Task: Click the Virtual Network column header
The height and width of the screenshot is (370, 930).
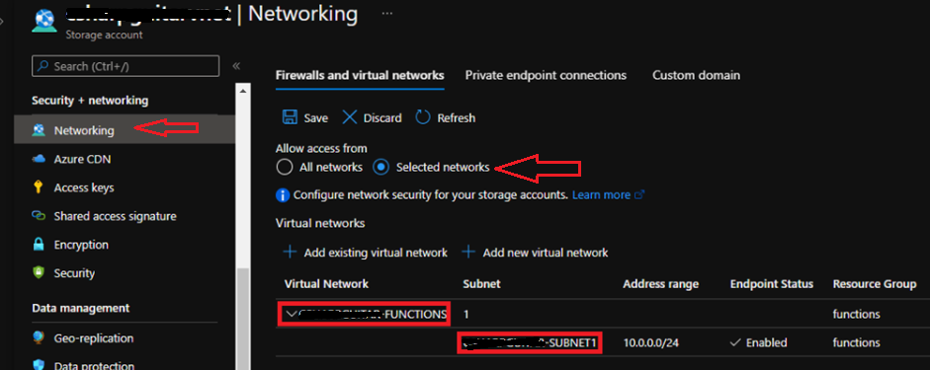Action: [326, 284]
